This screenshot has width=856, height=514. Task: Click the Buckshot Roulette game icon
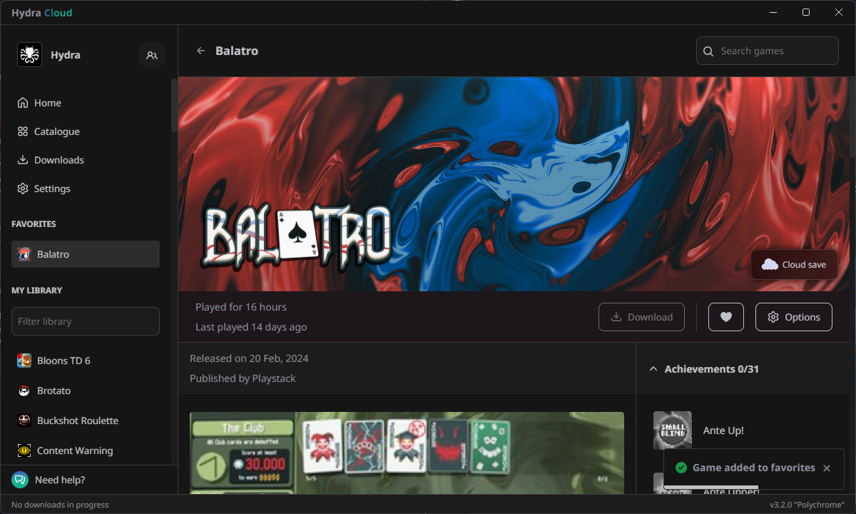click(x=24, y=420)
